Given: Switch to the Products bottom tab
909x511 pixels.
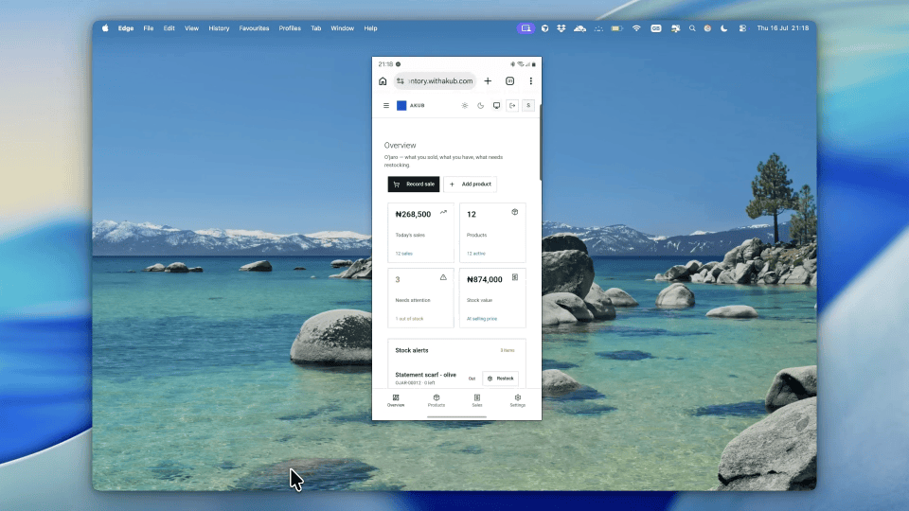Looking at the screenshot, I should tap(437, 400).
